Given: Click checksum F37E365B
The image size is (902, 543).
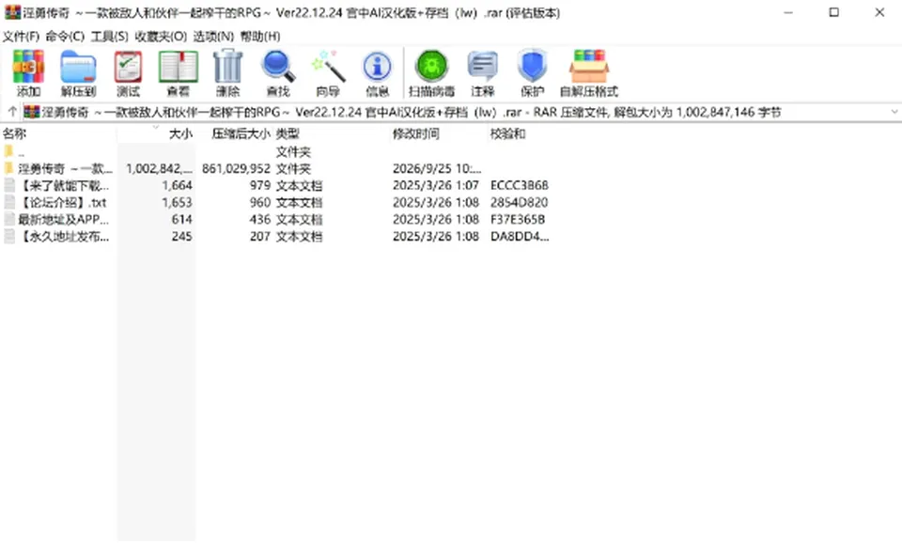Looking at the screenshot, I should pyautogui.click(x=518, y=219).
